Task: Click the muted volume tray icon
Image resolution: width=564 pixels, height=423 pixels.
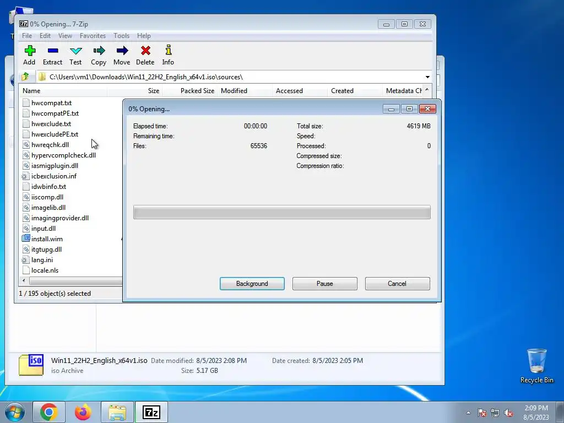Action: point(508,413)
